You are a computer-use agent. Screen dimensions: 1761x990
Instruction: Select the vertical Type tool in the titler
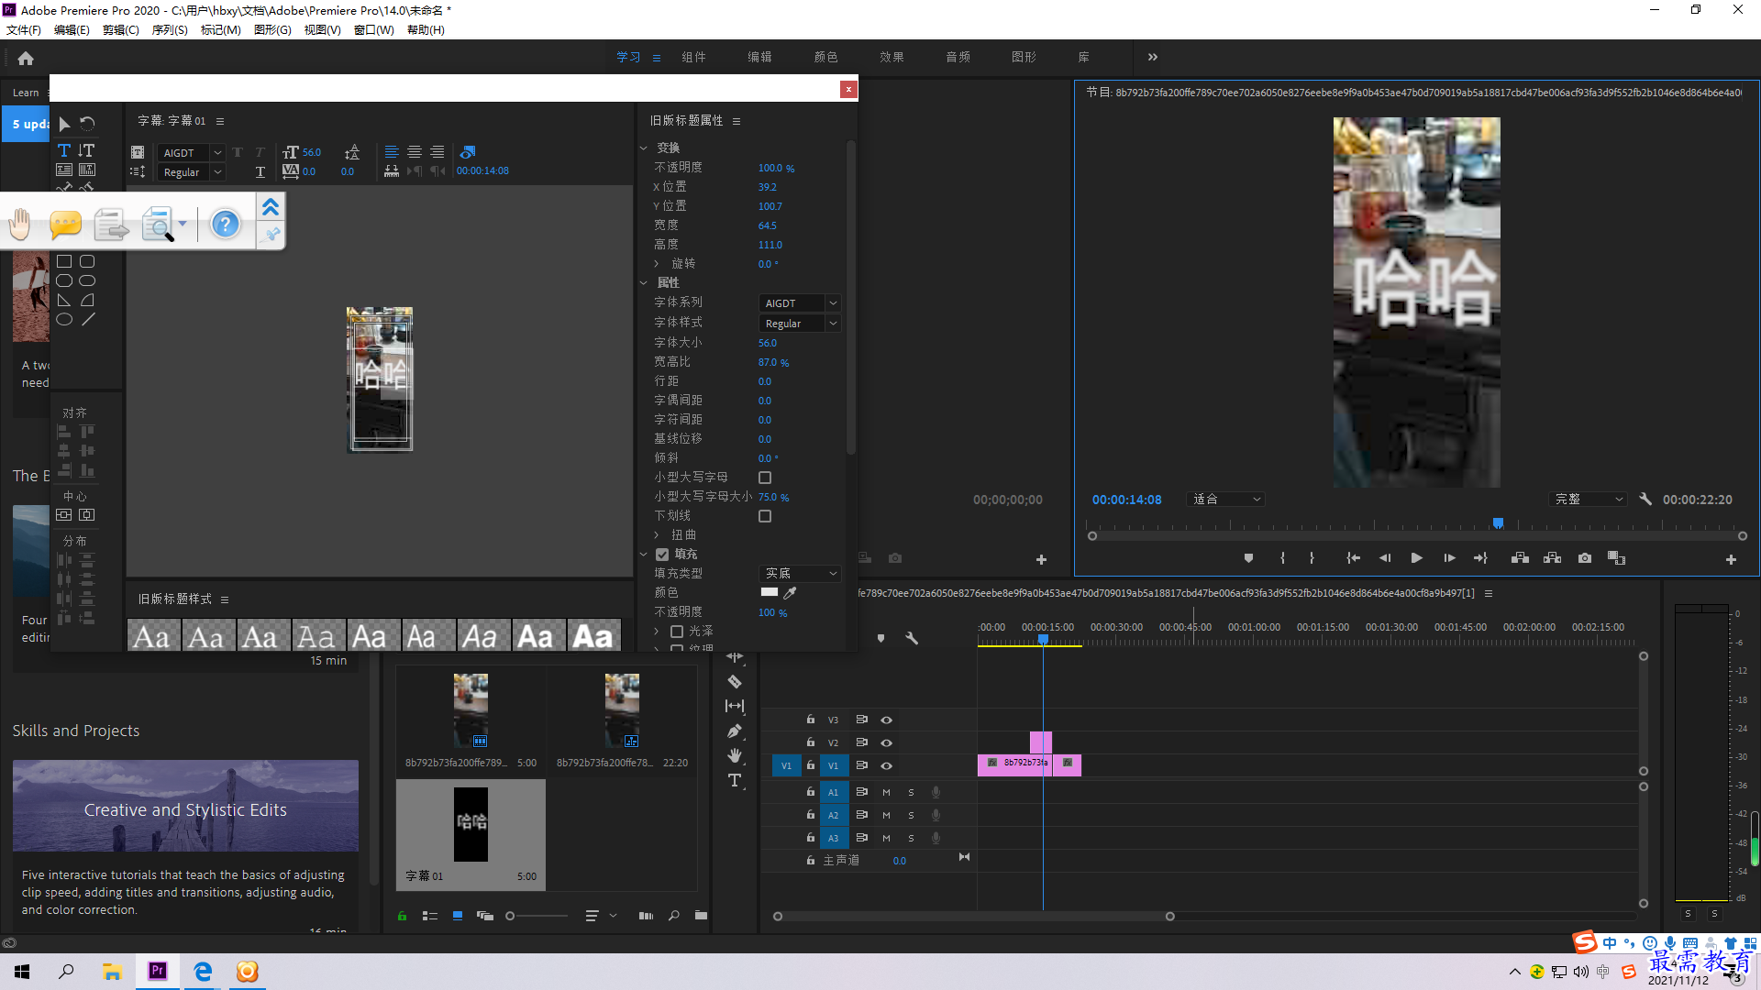click(86, 150)
